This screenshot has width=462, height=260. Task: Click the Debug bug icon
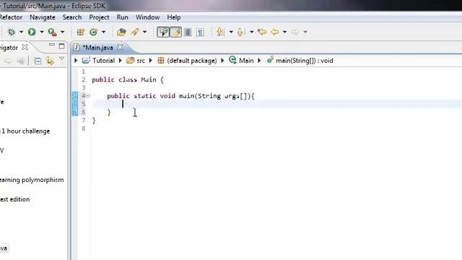(x=12, y=32)
